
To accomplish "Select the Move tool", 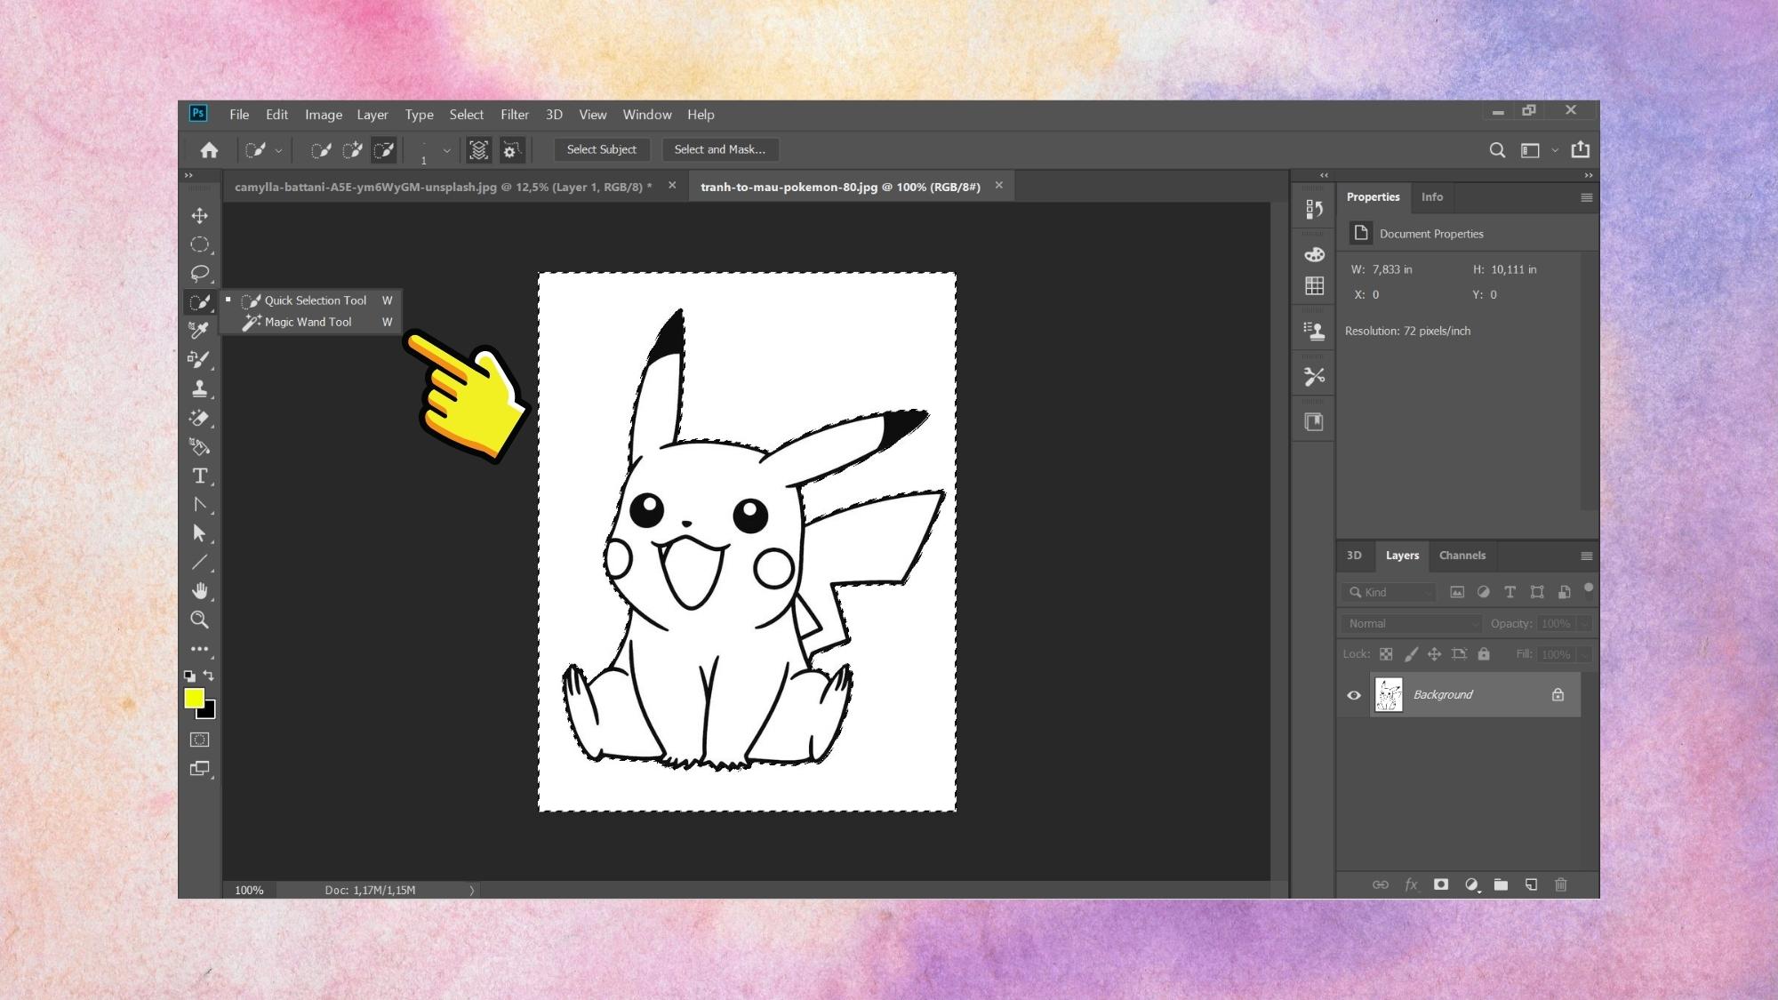I will pyautogui.click(x=199, y=216).
